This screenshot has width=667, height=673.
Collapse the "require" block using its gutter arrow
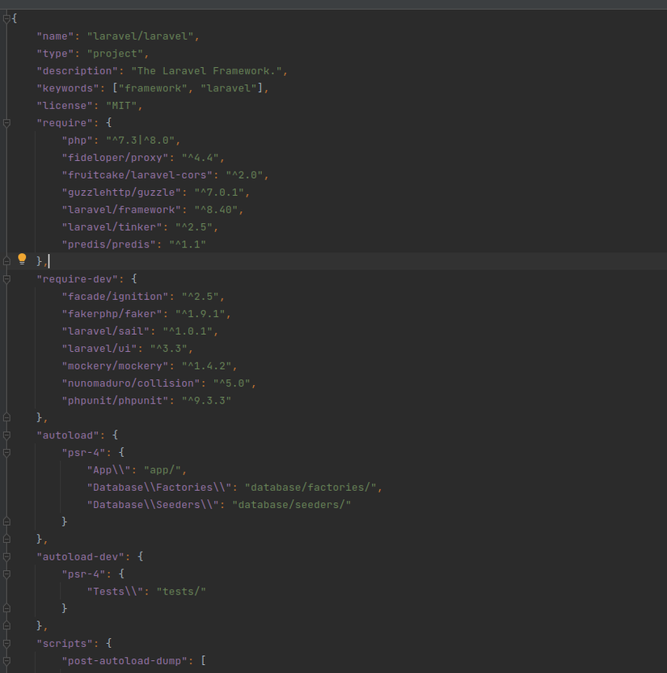pyautogui.click(x=6, y=122)
